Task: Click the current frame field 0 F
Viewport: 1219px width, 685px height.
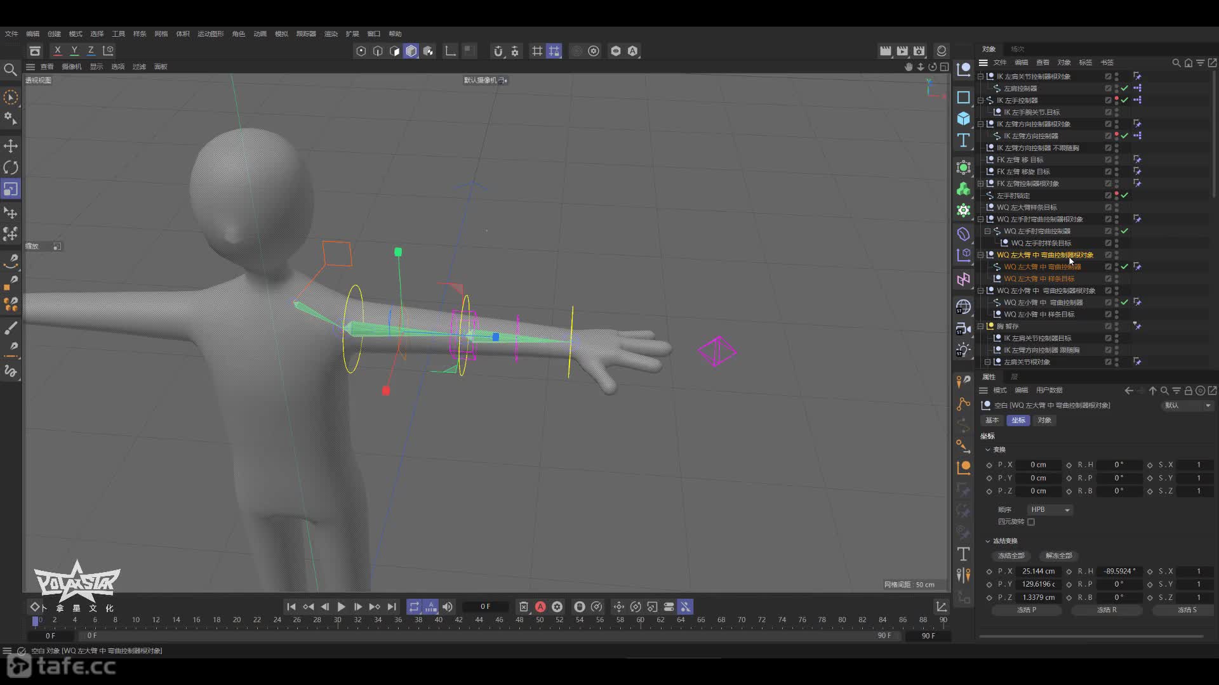Action: point(485,607)
